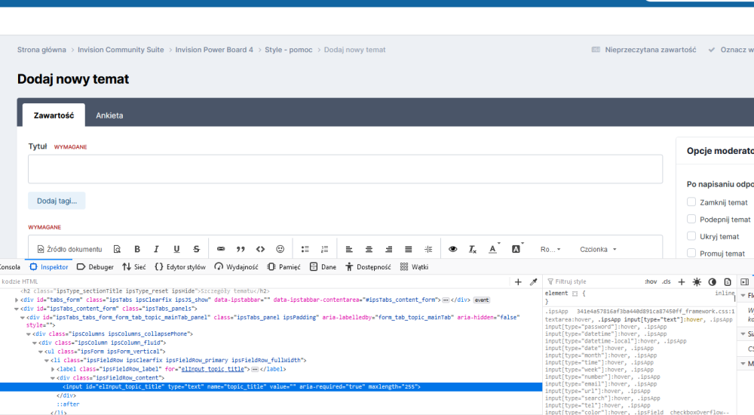
Task: Open the text color picker in editor
Action: tap(494, 249)
